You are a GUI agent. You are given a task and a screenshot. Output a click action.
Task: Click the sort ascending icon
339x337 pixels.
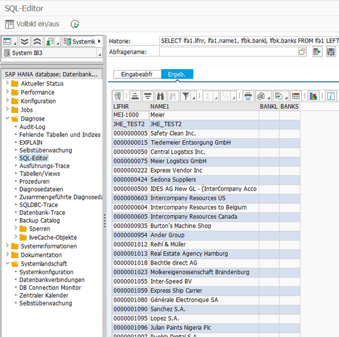click(x=135, y=96)
